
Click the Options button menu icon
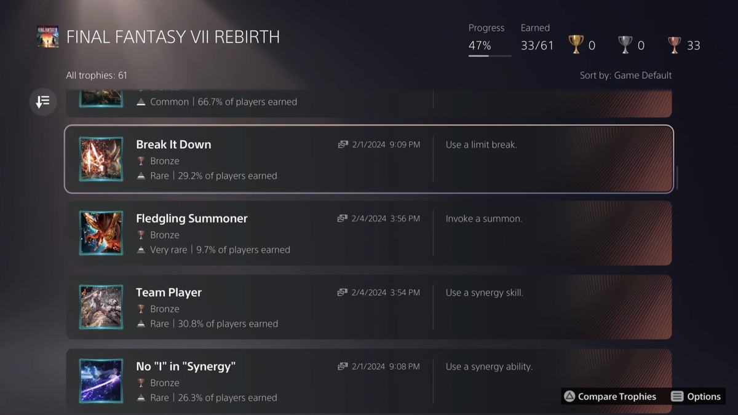(x=677, y=397)
